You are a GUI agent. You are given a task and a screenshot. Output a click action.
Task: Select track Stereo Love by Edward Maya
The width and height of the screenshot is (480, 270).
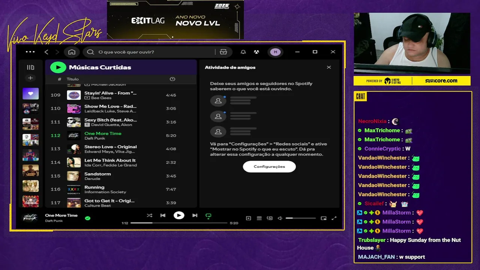pos(121,149)
